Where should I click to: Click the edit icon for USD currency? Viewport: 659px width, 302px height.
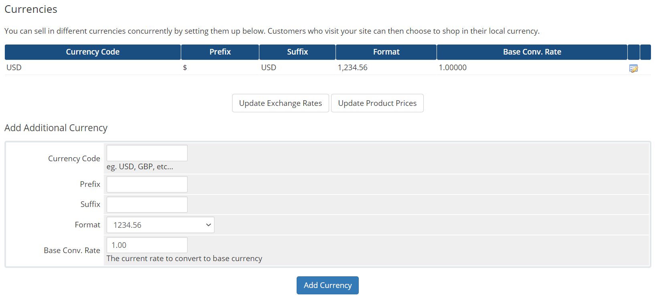[x=633, y=69]
